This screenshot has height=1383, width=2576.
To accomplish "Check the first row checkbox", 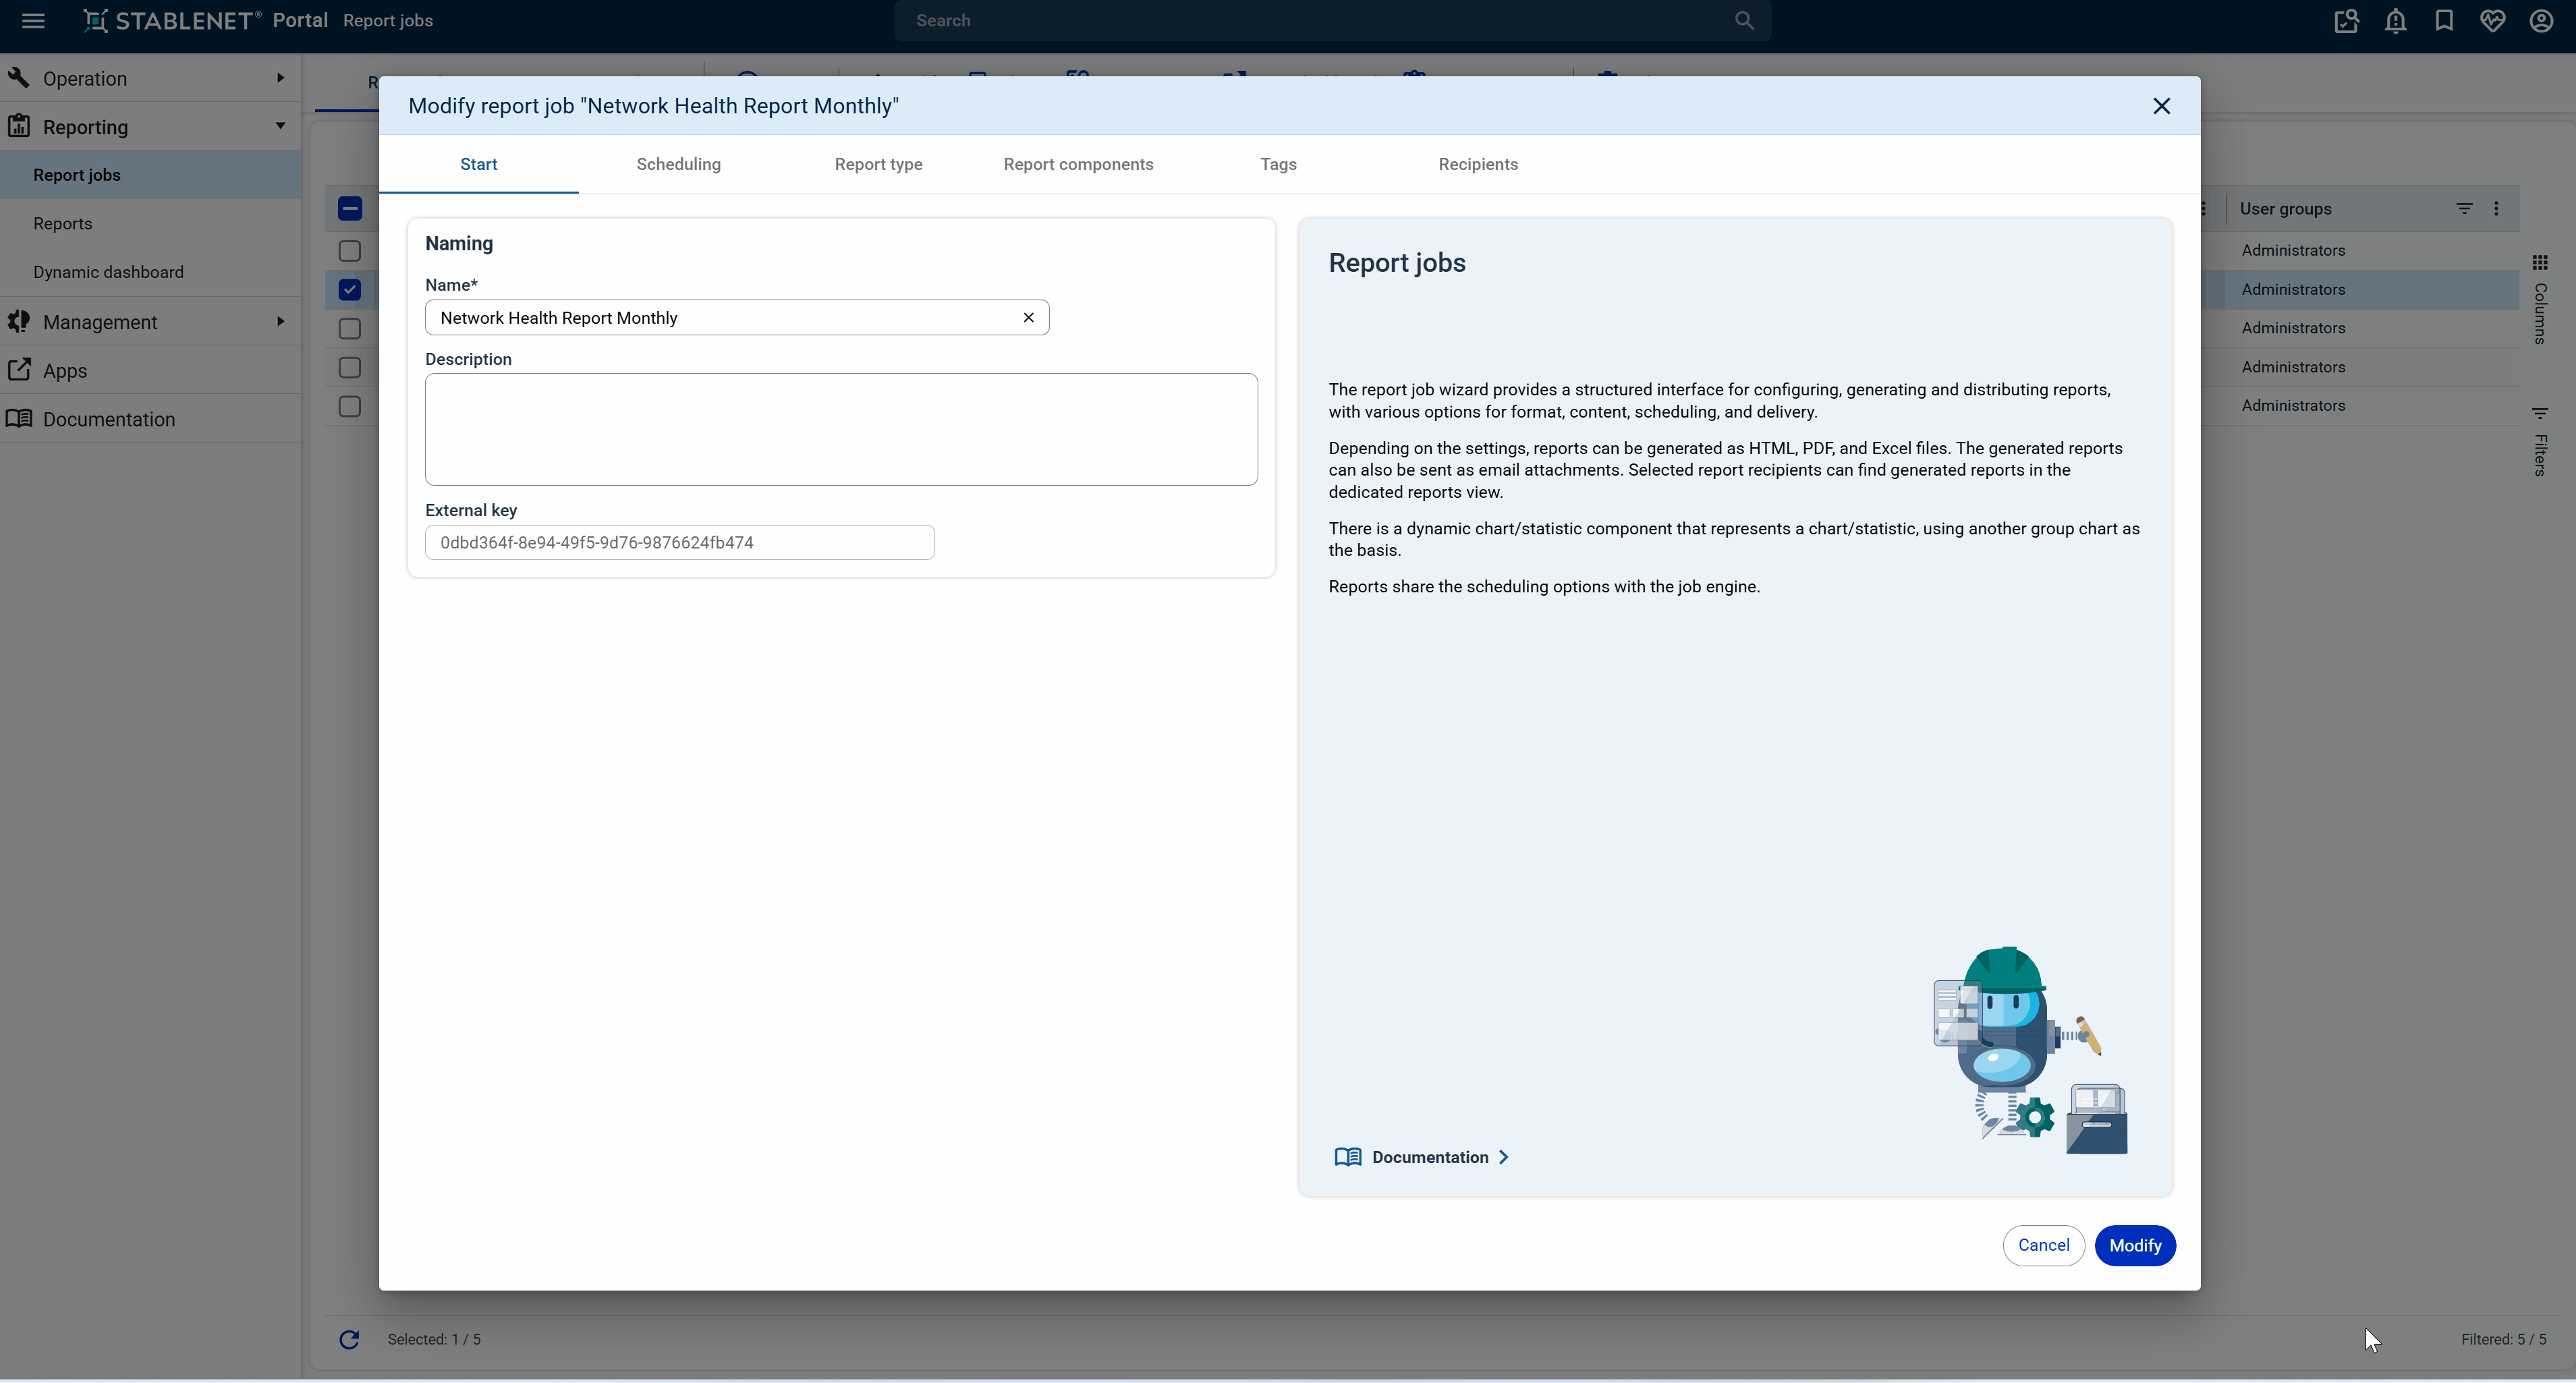I will pyautogui.click(x=349, y=251).
